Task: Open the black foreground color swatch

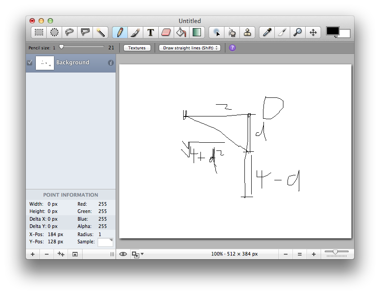Action: [x=332, y=31]
